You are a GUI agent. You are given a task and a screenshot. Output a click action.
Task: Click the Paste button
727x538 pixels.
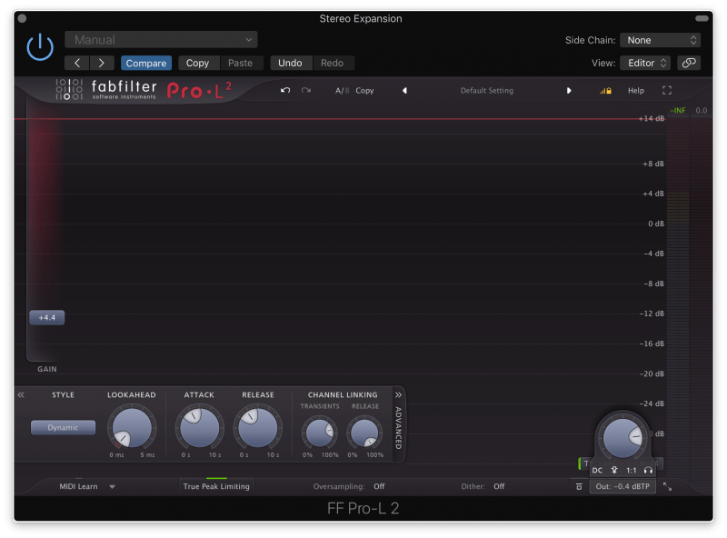240,63
